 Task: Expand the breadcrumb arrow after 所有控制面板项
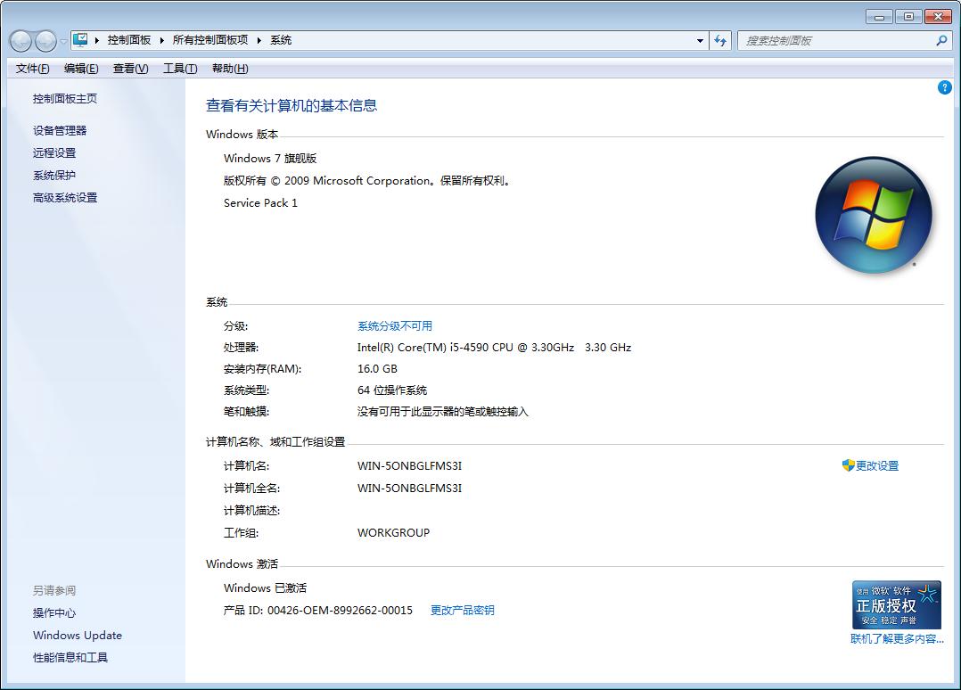coord(261,40)
